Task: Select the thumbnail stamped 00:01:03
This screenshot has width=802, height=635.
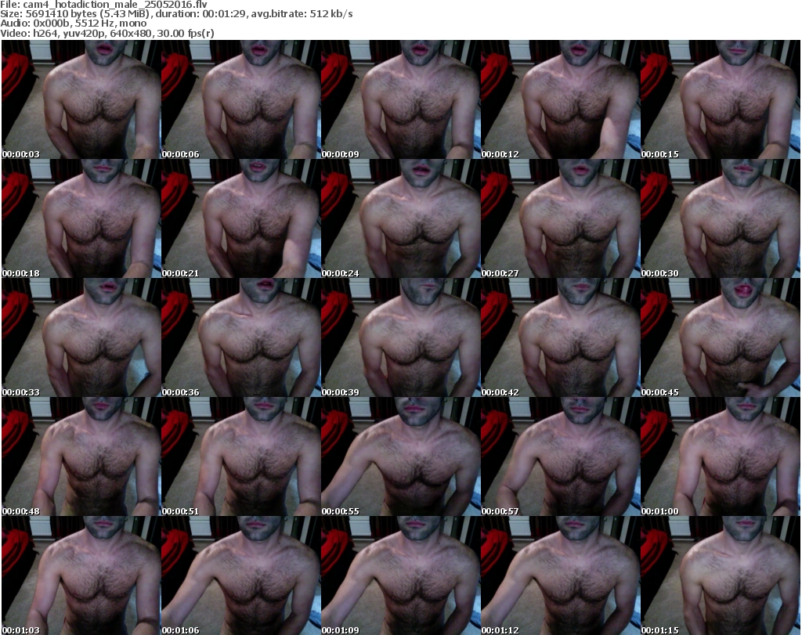Action: pyautogui.click(x=81, y=575)
